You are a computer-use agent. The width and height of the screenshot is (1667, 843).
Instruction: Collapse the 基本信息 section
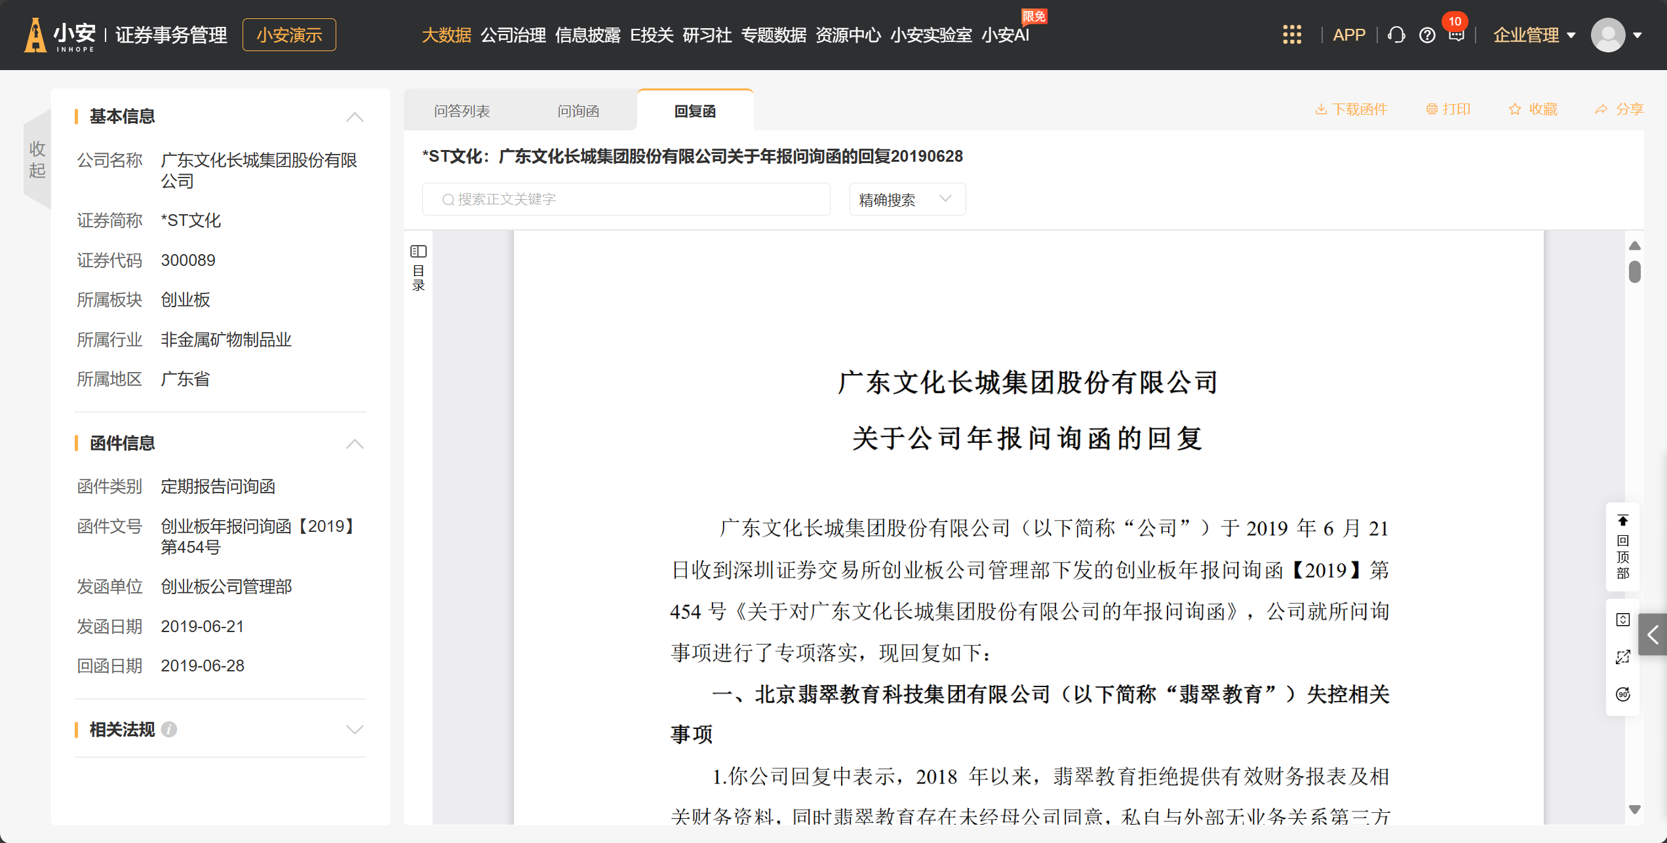(354, 117)
